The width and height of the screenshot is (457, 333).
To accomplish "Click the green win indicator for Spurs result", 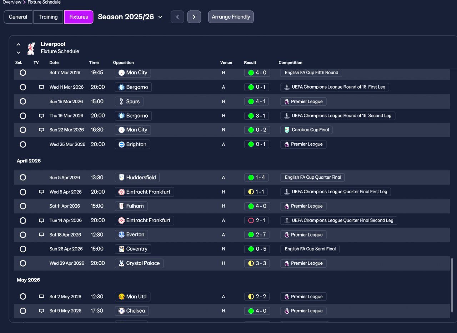I will [251, 101].
